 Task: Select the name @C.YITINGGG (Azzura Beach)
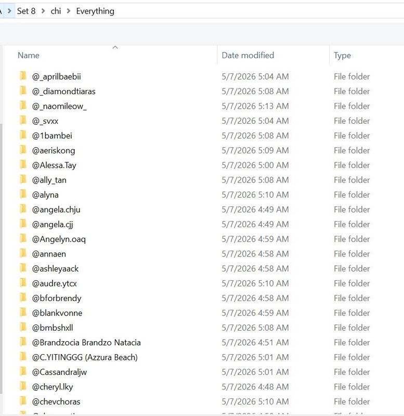point(85,357)
